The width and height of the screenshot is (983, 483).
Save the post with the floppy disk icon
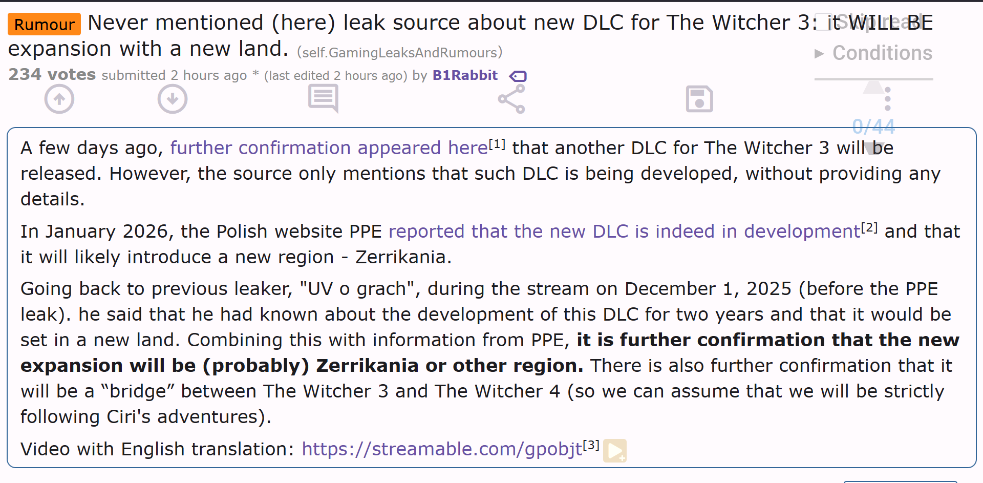pyautogui.click(x=699, y=99)
